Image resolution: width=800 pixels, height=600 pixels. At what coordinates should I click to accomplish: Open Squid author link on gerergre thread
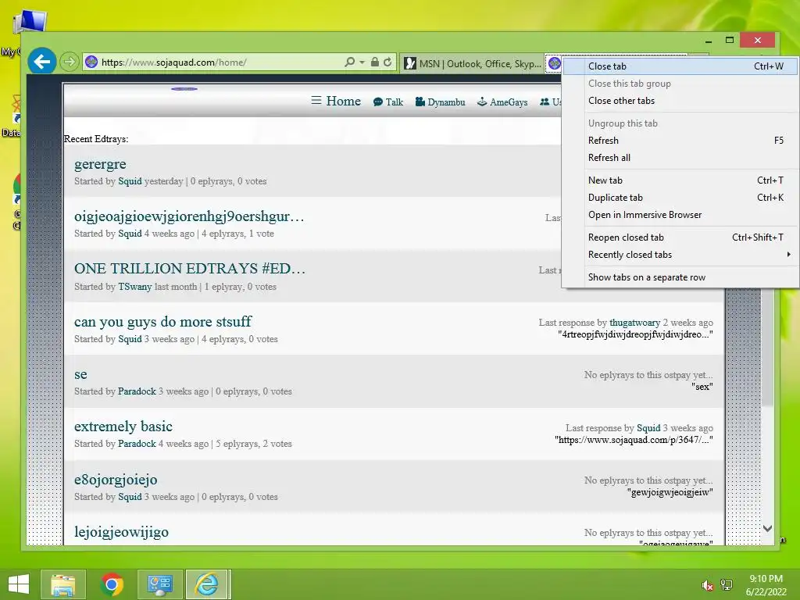coord(130,181)
